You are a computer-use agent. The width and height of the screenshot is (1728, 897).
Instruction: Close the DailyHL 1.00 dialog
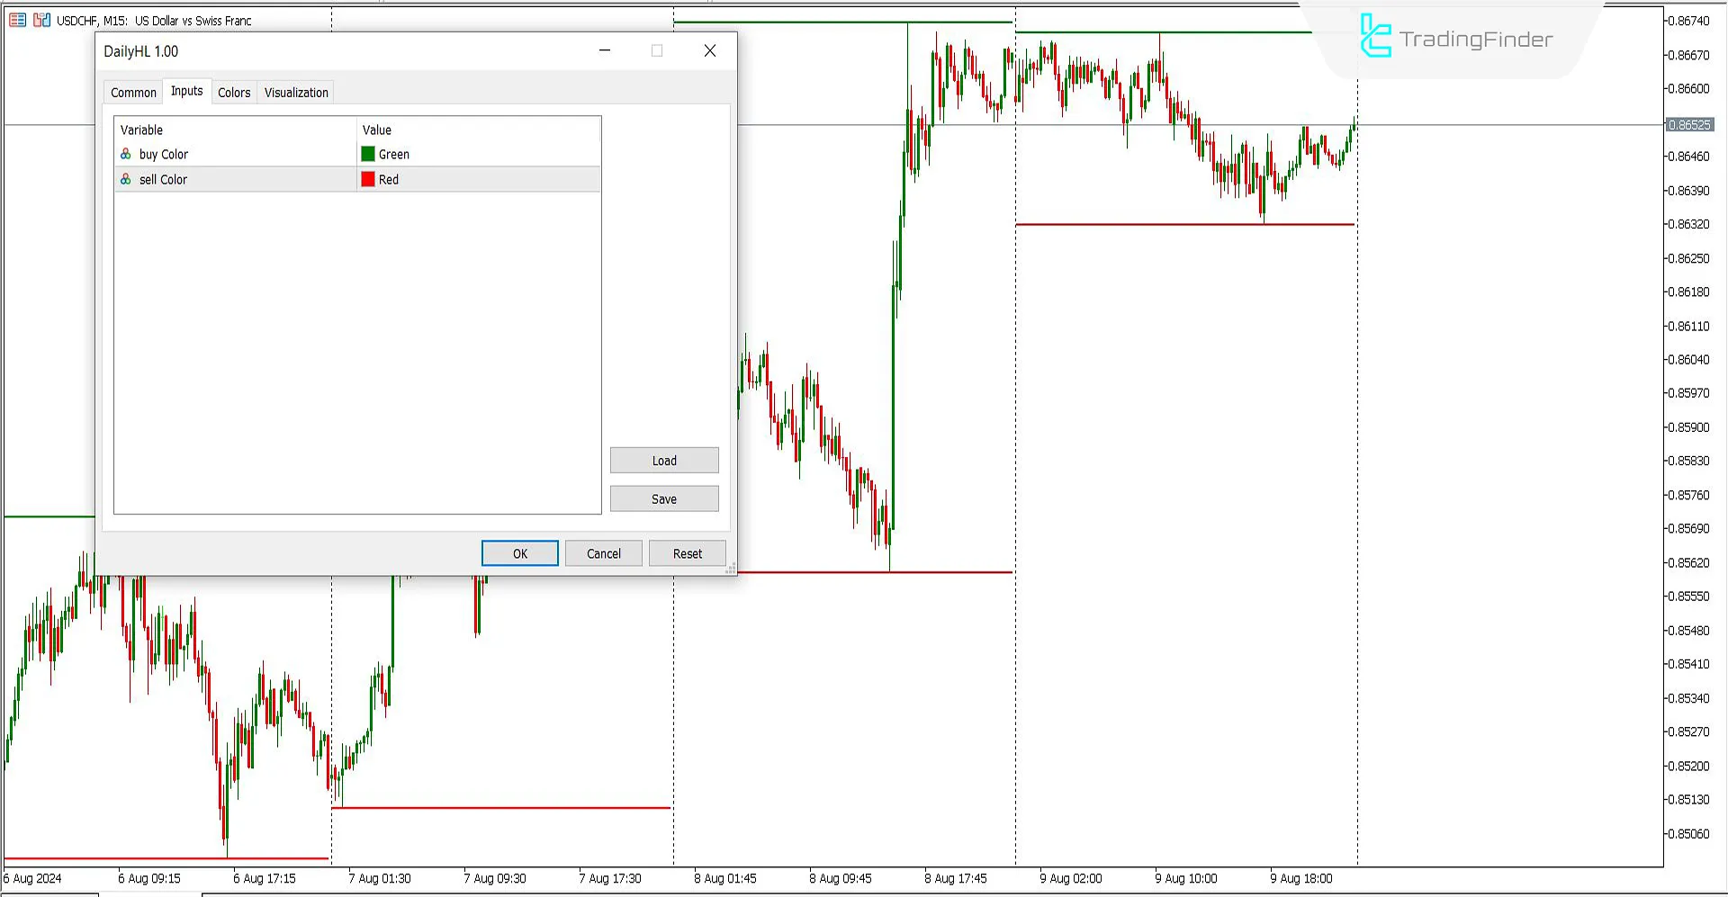tap(710, 51)
